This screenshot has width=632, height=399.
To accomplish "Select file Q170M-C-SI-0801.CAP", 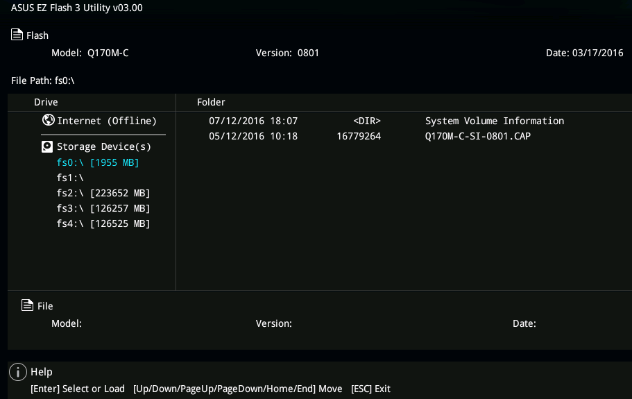I will click(477, 136).
